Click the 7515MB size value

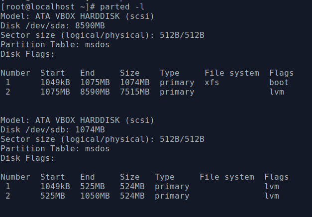(135, 92)
